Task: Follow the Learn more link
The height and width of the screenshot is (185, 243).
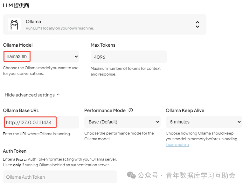Action: coord(177,145)
